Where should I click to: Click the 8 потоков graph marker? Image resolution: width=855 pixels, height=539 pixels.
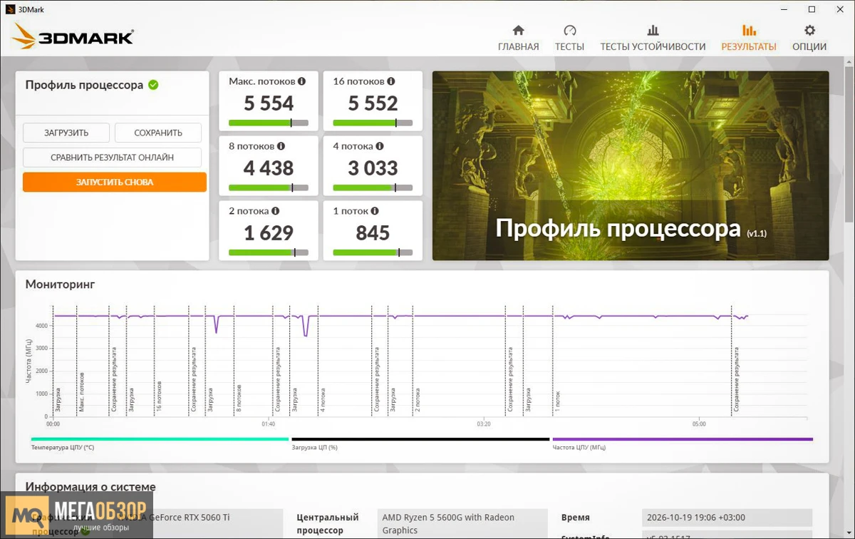pyautogui.click(x=239, y=399)
